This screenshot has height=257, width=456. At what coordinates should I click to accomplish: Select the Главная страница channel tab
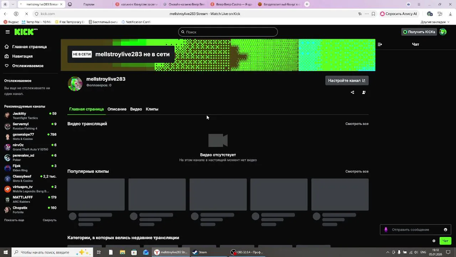86,109
